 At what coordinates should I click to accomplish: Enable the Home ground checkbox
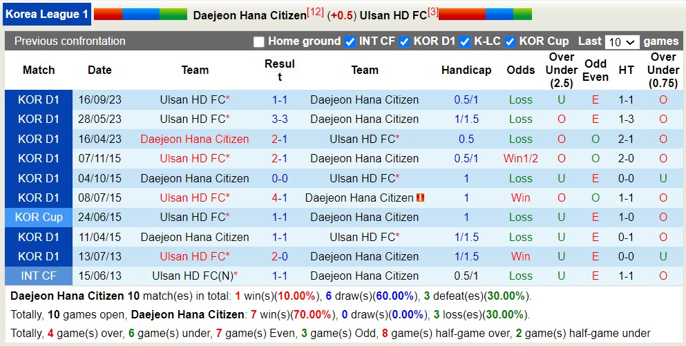click(259, 42)
